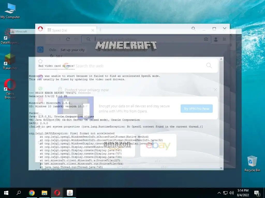This screenshot has height=198, width=265.
Task: Click the 'Display.java:848' stack trace line
Action: point(81,150)
